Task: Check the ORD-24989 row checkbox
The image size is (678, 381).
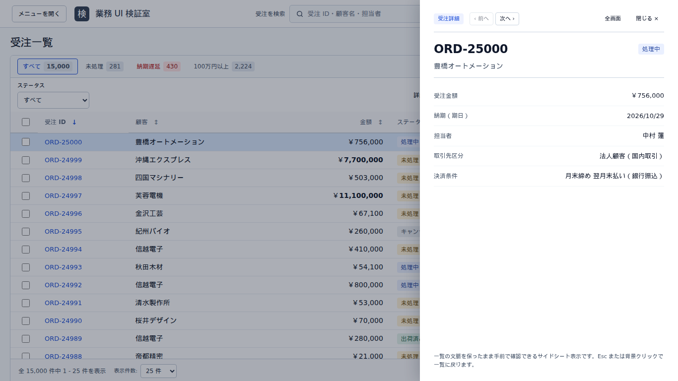Action: (26, 338)
